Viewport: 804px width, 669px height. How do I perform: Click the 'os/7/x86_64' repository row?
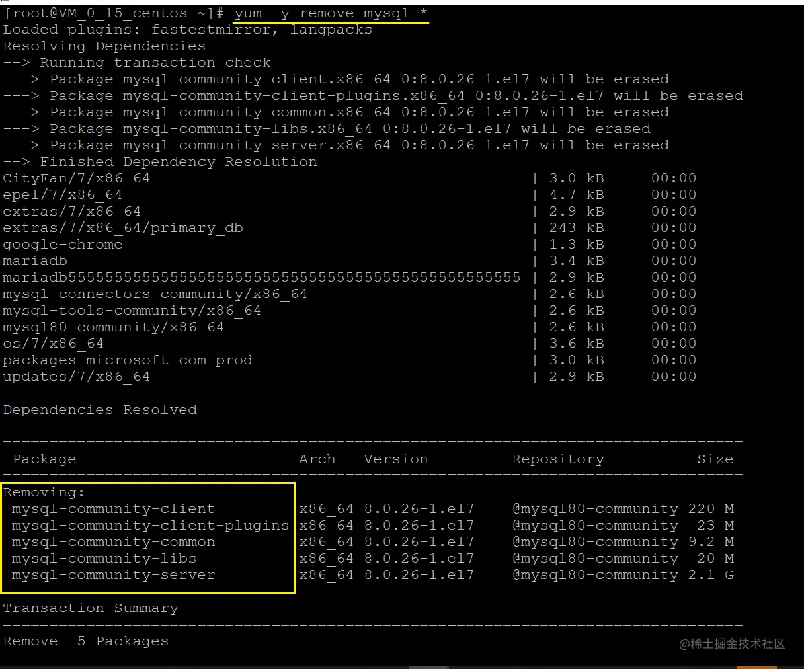[350, 344]
